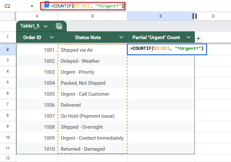The width and height of the screenshot is (231, 162).
Task: Click cell with Order ID 1010
Action: (37, 149)
